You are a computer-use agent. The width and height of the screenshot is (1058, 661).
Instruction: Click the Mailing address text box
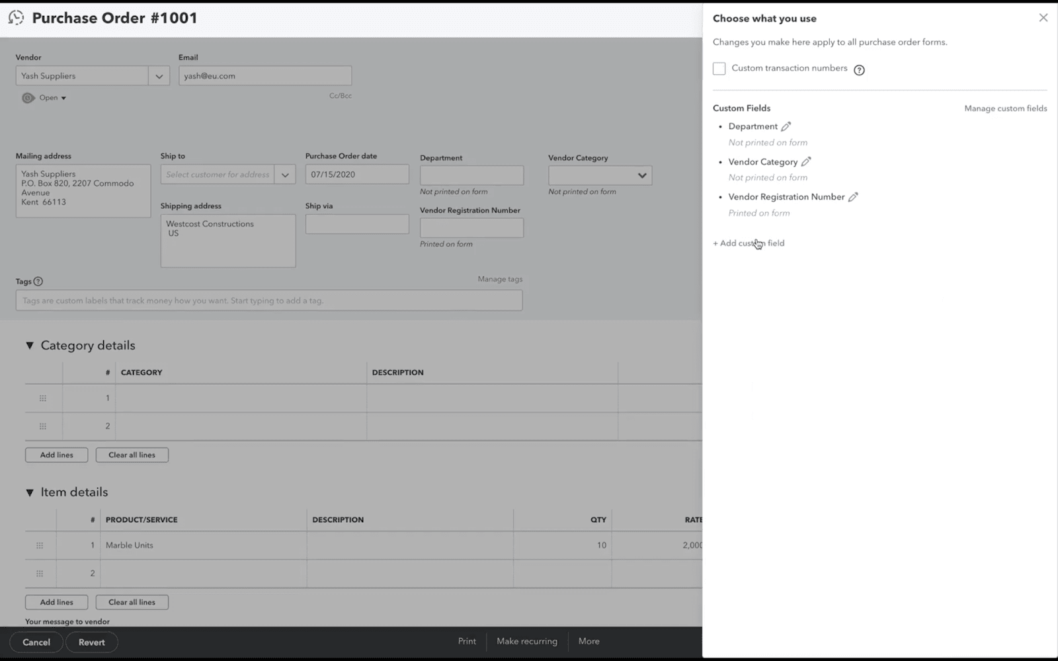[x=83, y=191]
